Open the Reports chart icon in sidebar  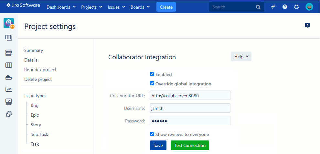pyautogui.click(x=9, y=90)
